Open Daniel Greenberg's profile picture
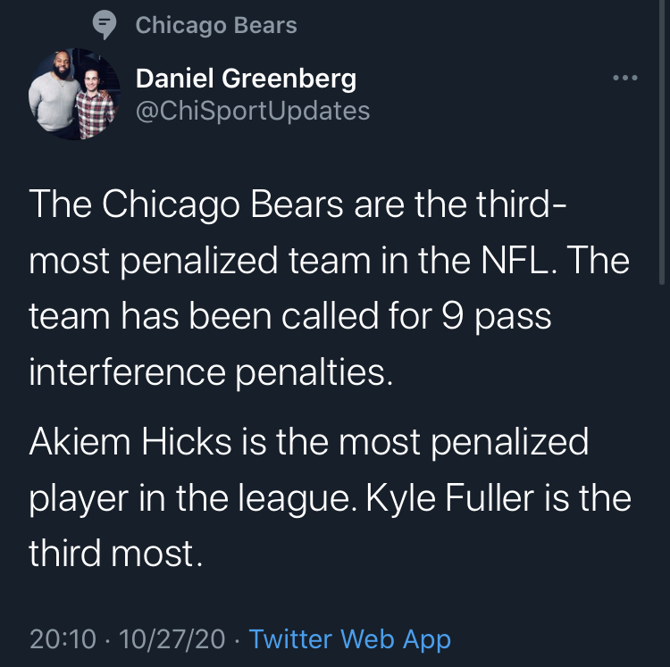Screen dimensions: 670x667 [74, 94]
